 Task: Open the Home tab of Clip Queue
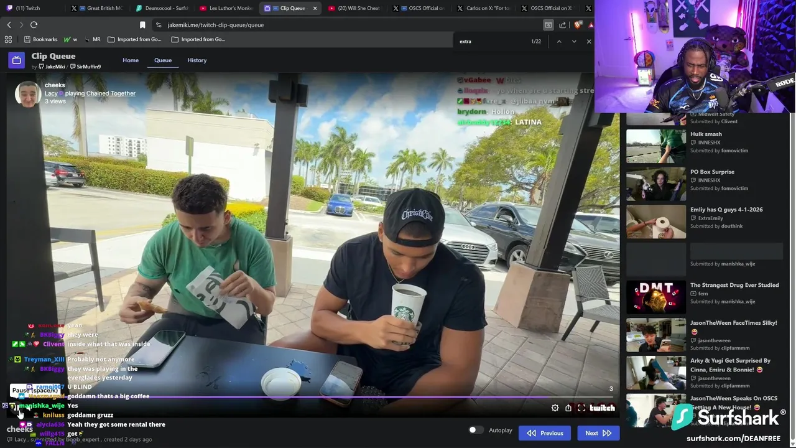click(x=131, y=60)
